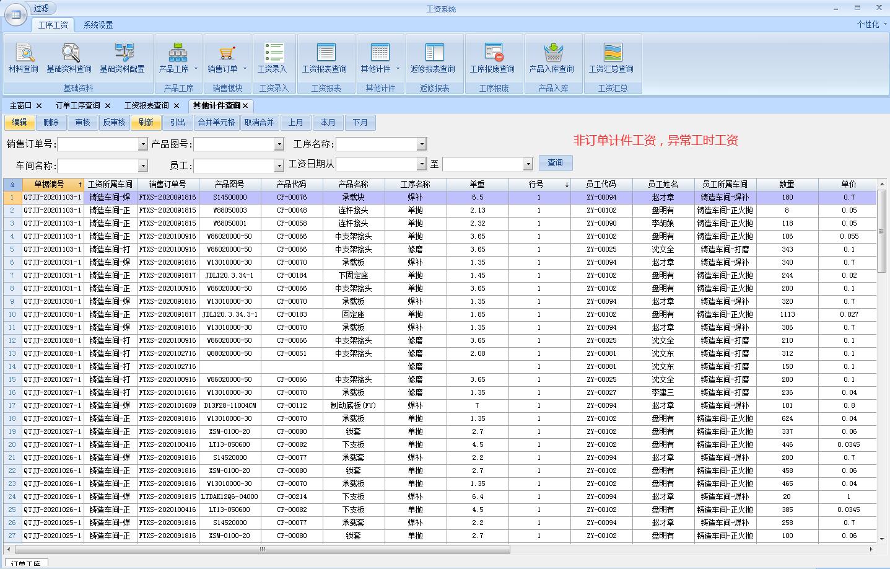Open 材料查询 from the ribbon
Image resolution: width=890 pixels, height=569 pixels.
click(24, 58)
